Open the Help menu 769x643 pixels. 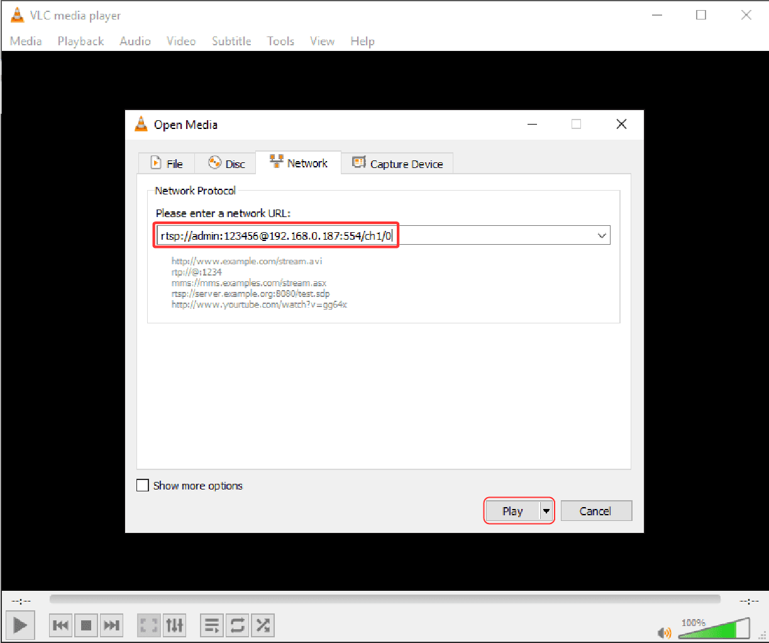[x=363, y=41]
